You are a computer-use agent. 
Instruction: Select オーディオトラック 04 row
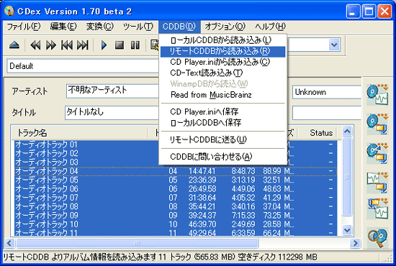point(176,171)
